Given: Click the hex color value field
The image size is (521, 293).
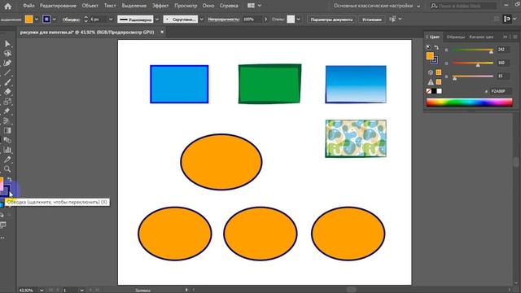Looking at the screenshot, I should coord(501,91).
